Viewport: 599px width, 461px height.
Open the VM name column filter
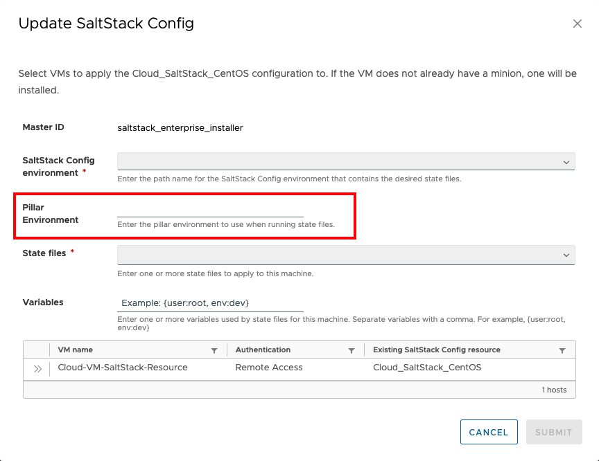coord(214,350)
